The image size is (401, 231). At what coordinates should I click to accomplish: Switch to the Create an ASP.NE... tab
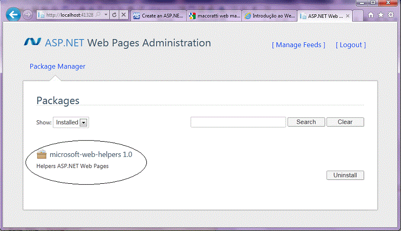coord(158,16)
